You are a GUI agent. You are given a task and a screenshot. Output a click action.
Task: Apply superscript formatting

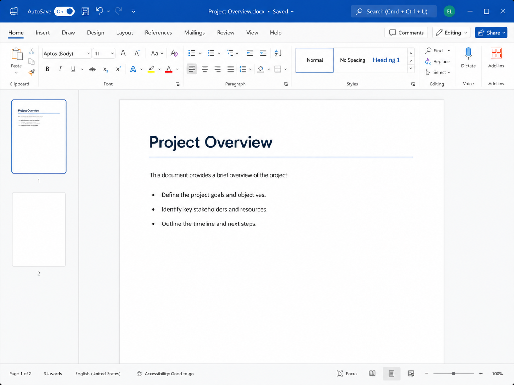[x=119, y=69]
